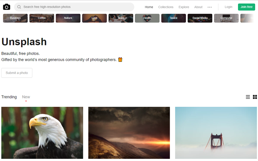Viewport: 258px width, 161px height.
Task: Switch to grid layout view icon
Action: (255, 97)
